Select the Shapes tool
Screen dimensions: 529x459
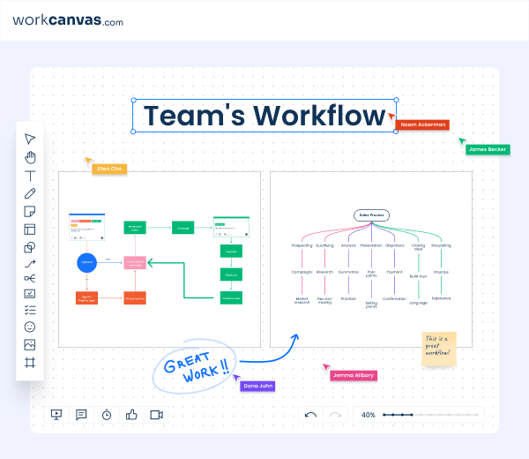(x=30, y=247)
